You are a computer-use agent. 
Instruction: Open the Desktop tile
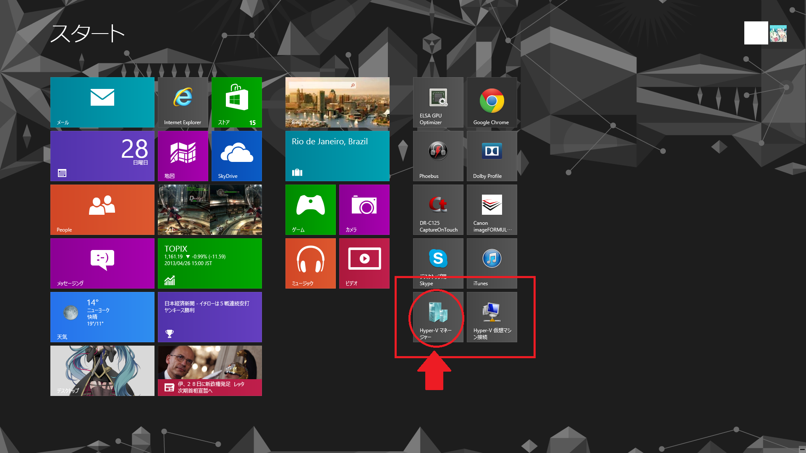(102, 370)
